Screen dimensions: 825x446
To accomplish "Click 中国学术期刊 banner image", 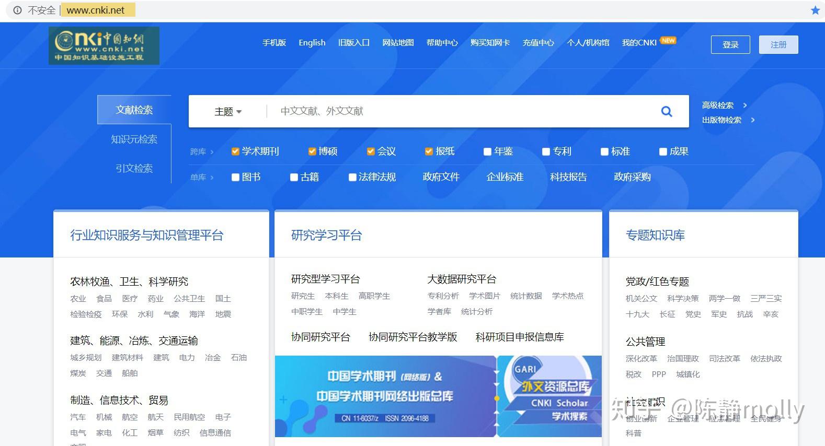I will (385, 396).
